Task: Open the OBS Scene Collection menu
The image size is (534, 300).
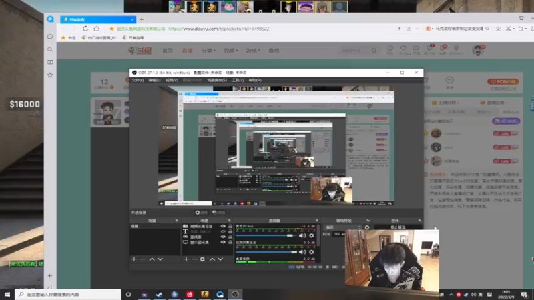Action: (x=217, y=80)
